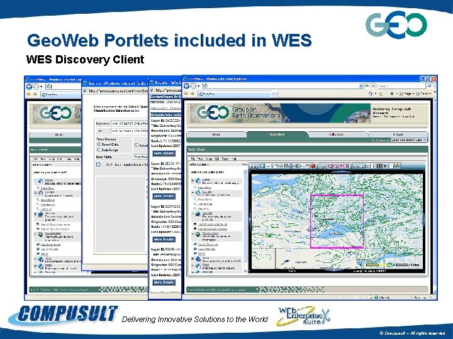Click Profile link in front assistant
This screenshot has height=339, width=453.
pos(201,254)
